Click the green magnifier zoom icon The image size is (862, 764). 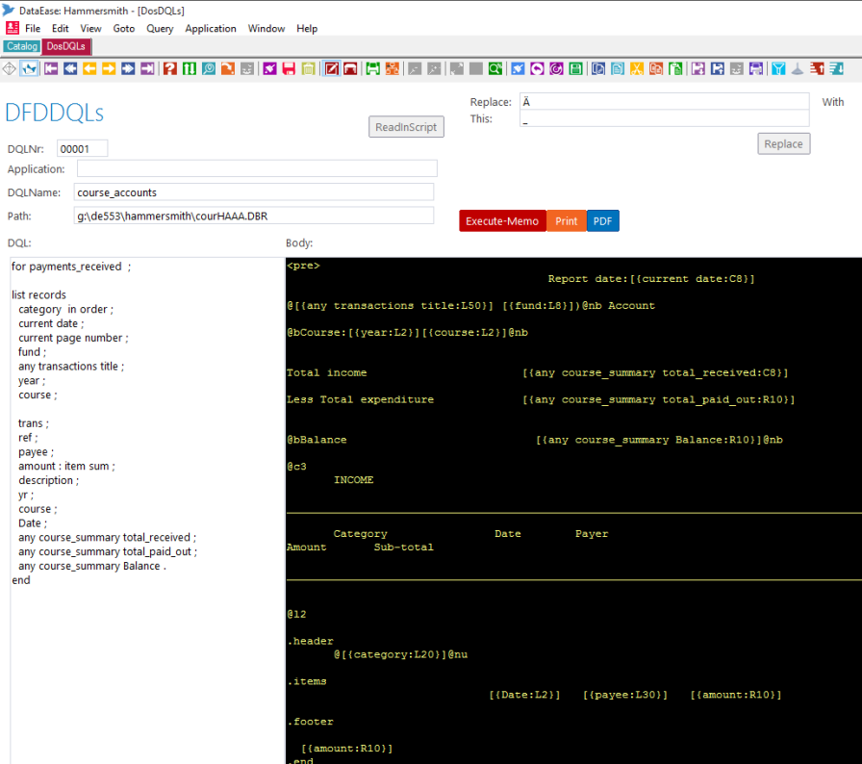point(495,68)
